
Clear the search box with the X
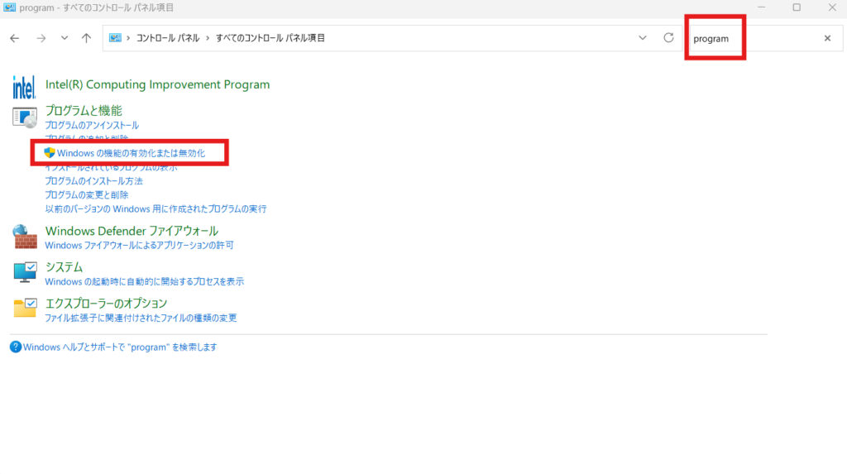[827, 38]
